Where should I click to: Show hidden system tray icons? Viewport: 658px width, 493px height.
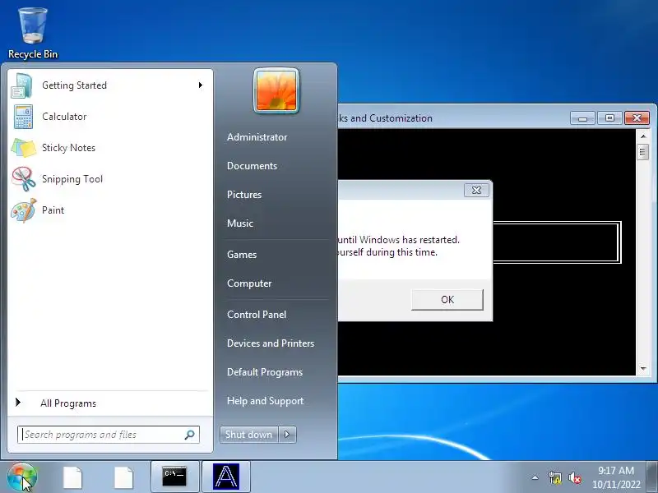[x=535, y=477]
